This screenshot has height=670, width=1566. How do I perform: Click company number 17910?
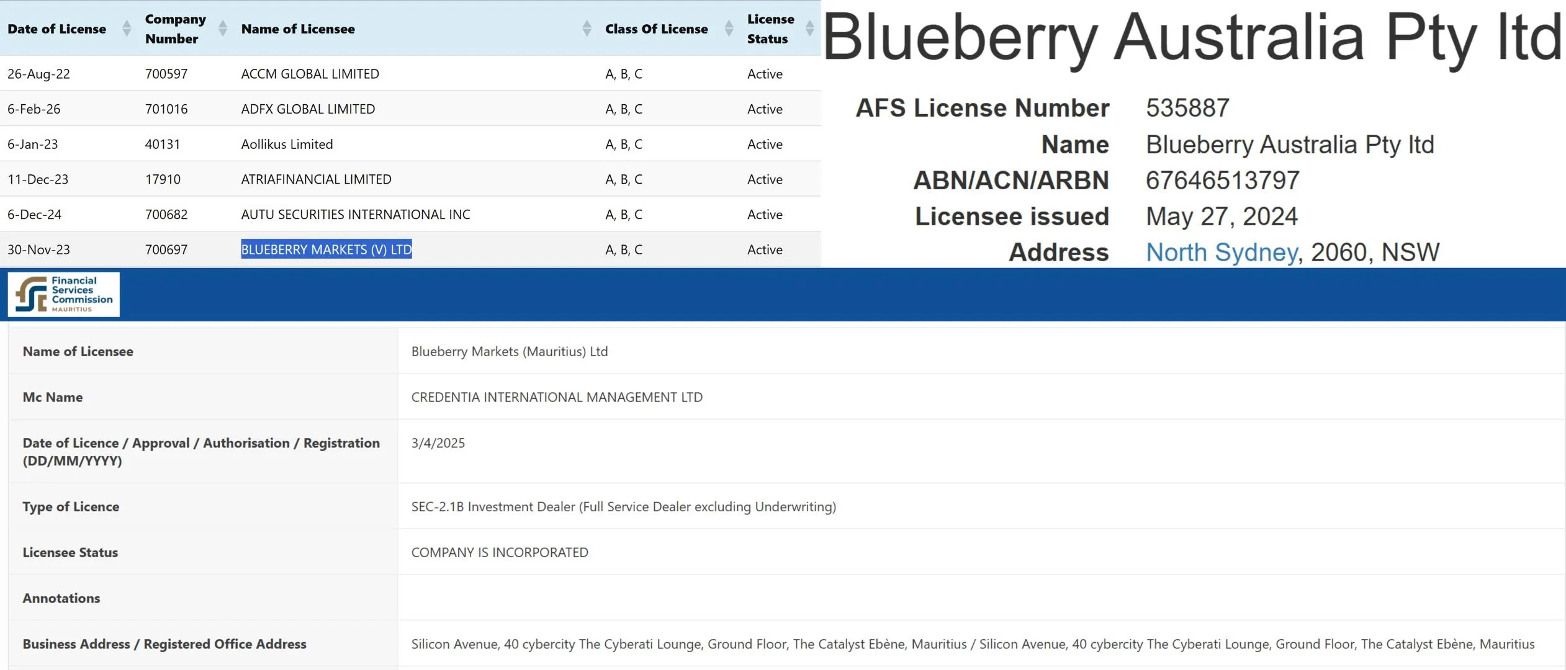163,179
